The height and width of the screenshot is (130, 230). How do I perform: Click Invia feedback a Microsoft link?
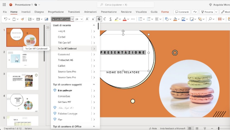[x=172, y=128]
